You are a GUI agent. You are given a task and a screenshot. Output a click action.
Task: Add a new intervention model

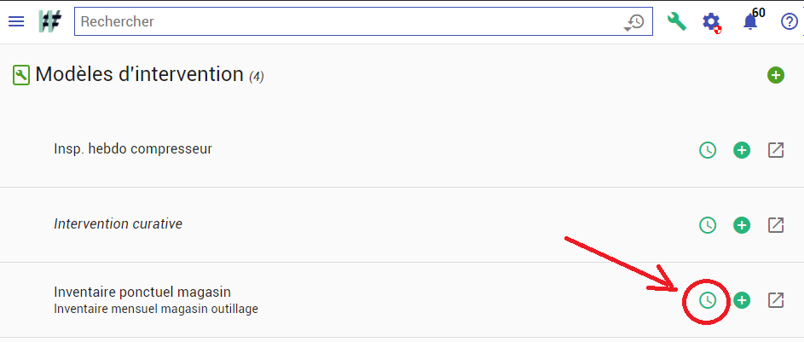(776, 75)
